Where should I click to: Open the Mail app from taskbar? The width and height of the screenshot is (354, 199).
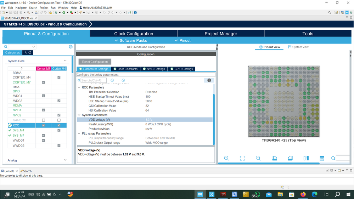[x=269, y=194]
